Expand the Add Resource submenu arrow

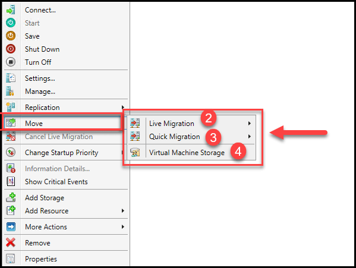tap(123, 210)
